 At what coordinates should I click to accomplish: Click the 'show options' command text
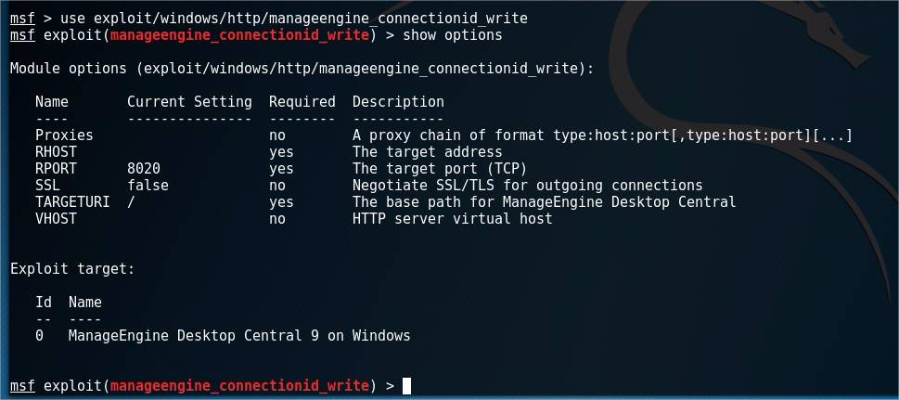(453, 35)
